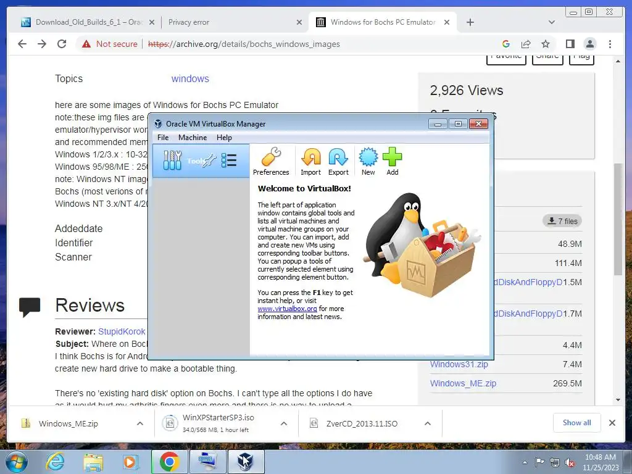Viewport: 632px width, 474px height.
Task: Open VirtualBox File menu
Action: pos(163,138)
